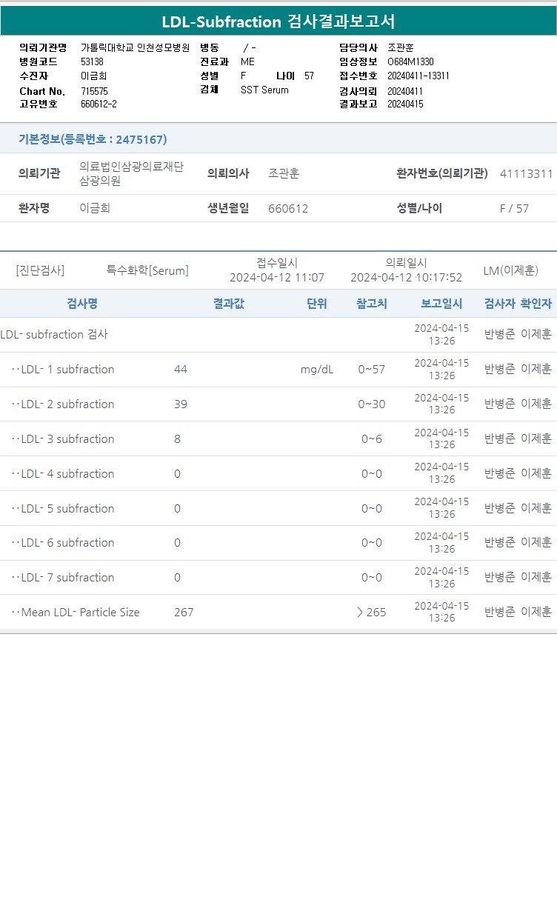Select the LDL- 7 subfraction row
The image size is (557, 914).
point(278,577)
